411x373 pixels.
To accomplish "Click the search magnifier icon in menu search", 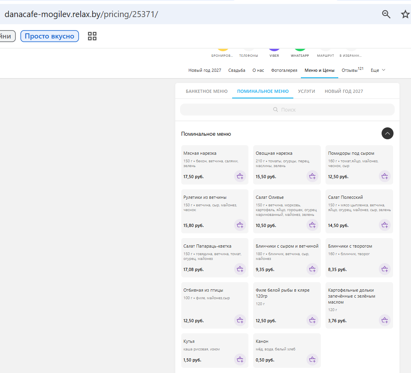I will [275, 110].
